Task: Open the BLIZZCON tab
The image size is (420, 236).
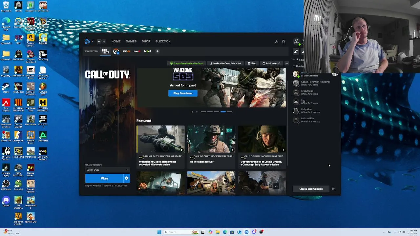Action: coord(163,41)
